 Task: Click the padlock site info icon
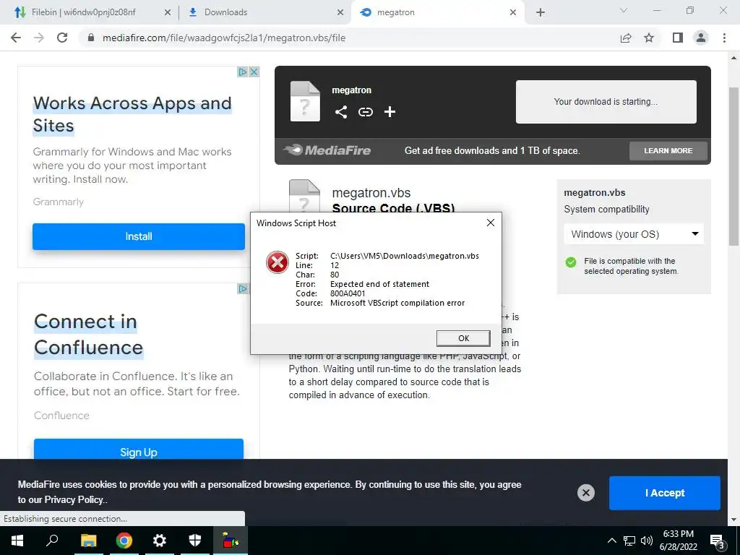point(91,38)
